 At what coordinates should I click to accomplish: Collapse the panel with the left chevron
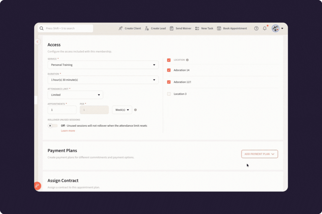click(x=37, y=42)
